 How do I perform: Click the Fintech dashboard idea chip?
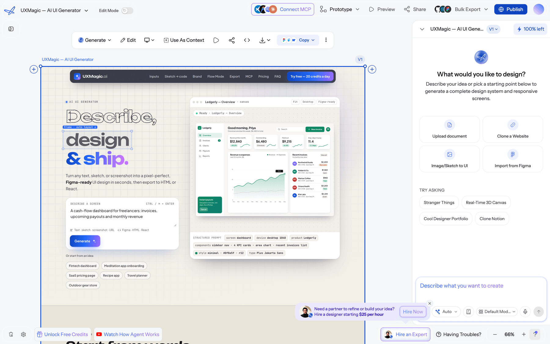point(82,266)
